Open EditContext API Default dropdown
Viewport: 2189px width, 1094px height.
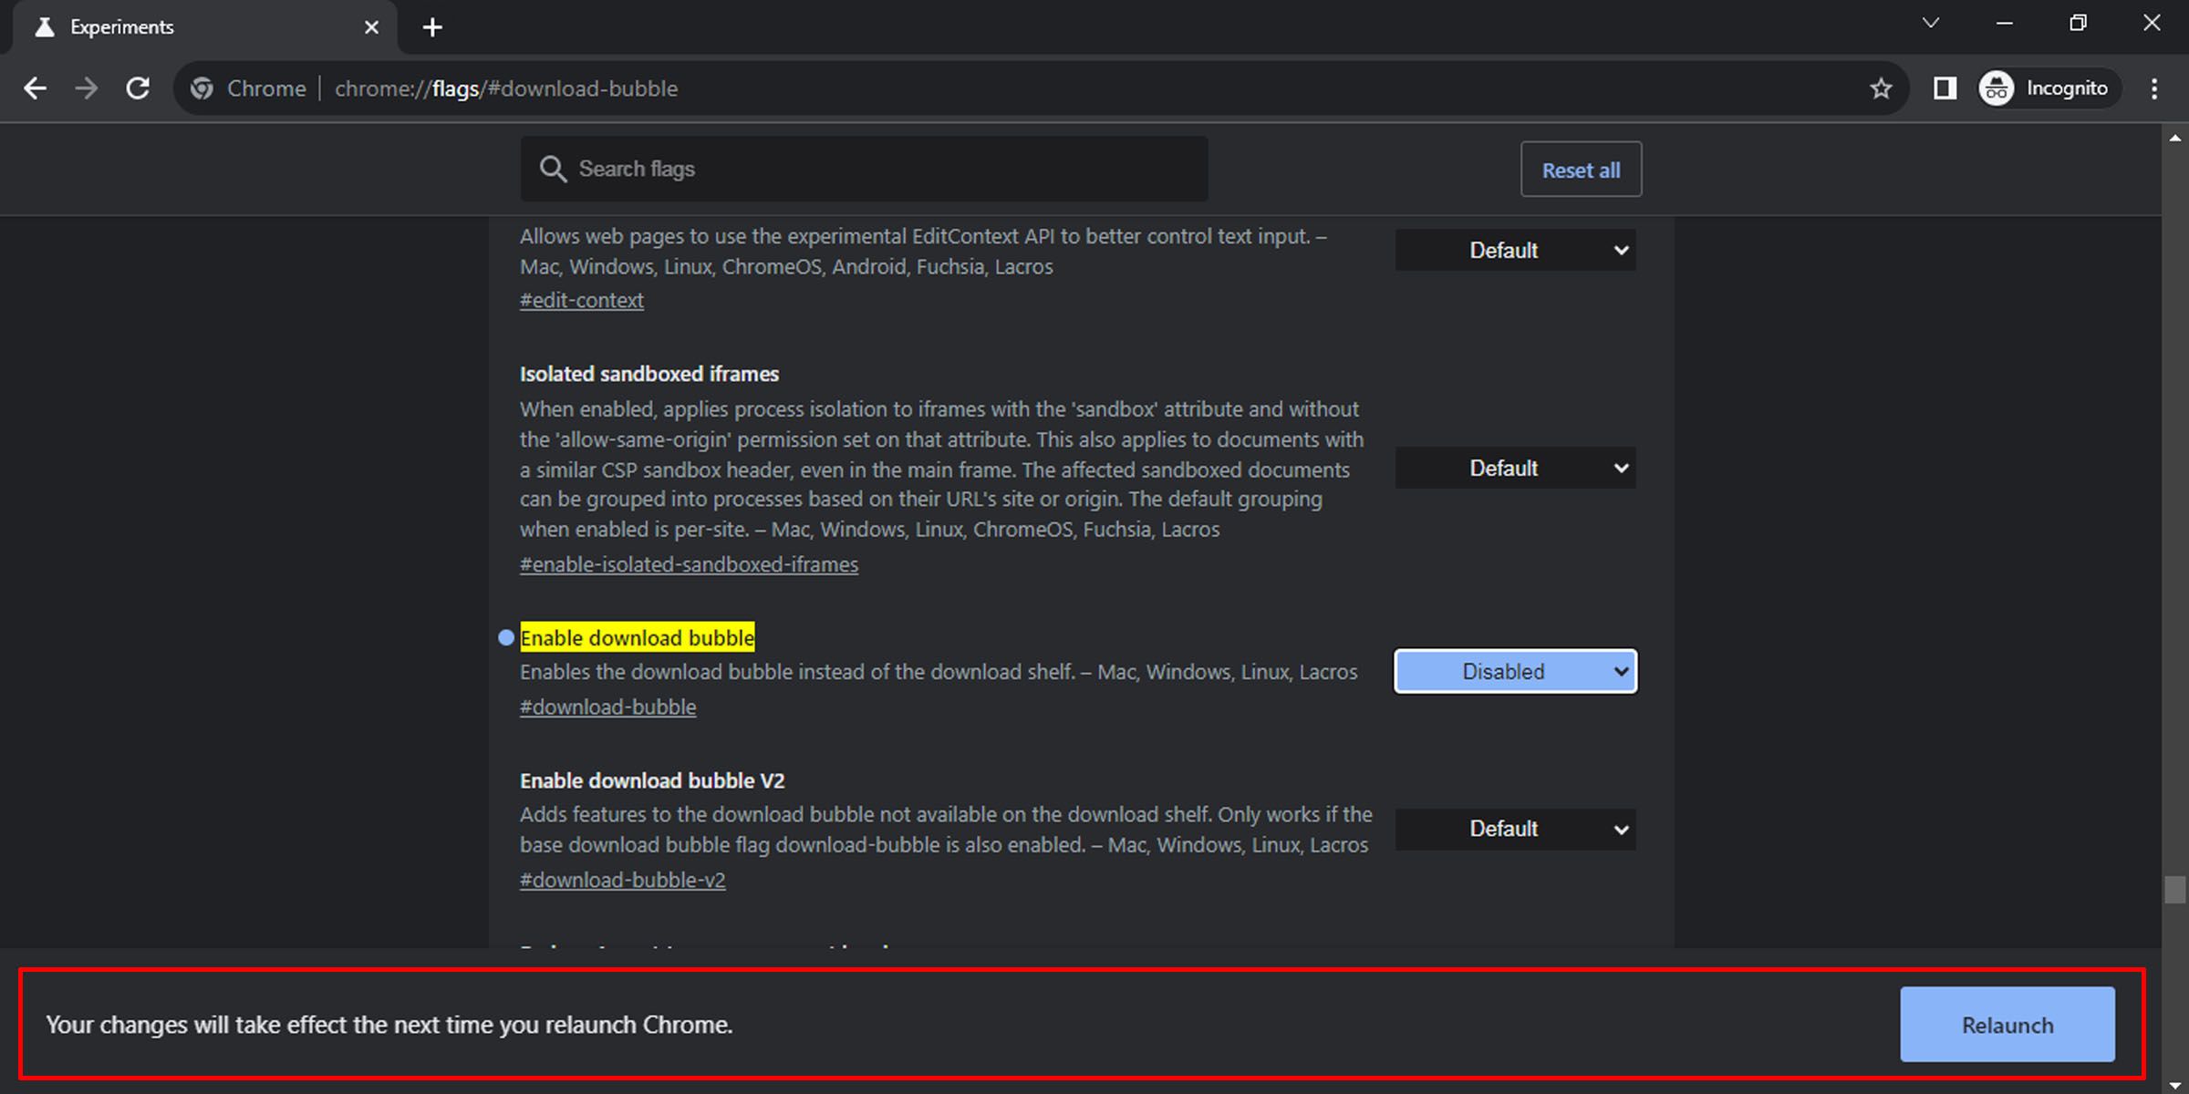point(1515,250)
